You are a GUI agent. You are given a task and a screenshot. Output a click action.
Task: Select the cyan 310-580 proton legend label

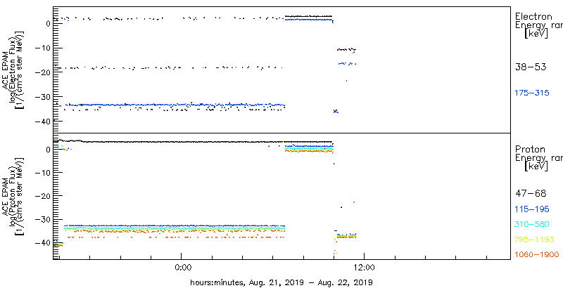532,224
